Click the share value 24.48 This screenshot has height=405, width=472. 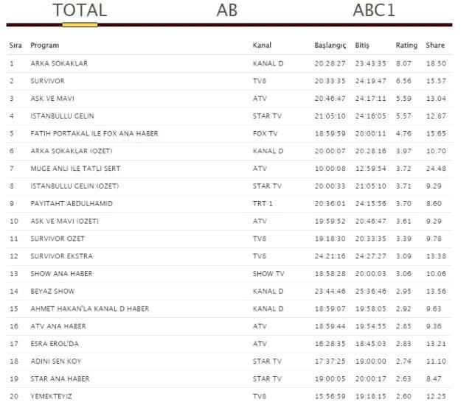[x=436, y=169]
